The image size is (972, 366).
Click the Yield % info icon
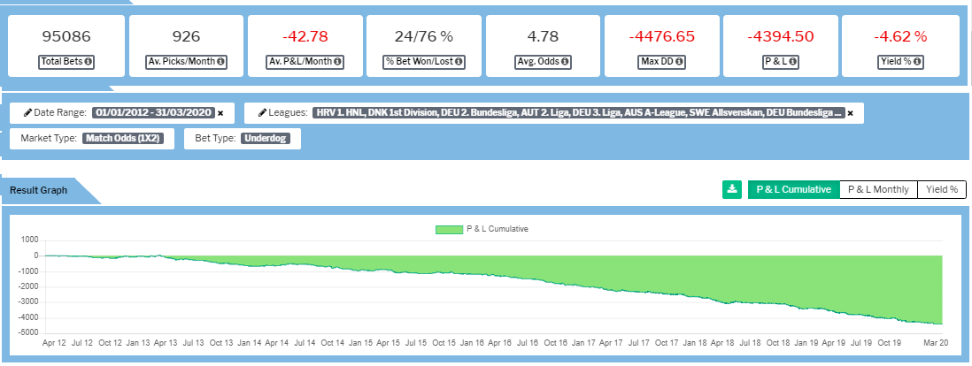921,62
